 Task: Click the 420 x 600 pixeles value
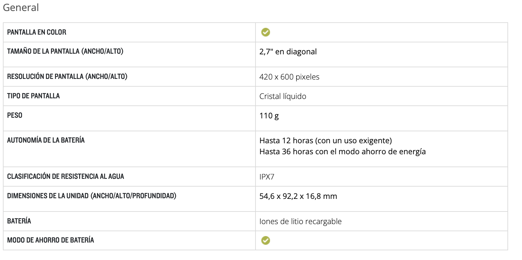[x=289, y=77]
